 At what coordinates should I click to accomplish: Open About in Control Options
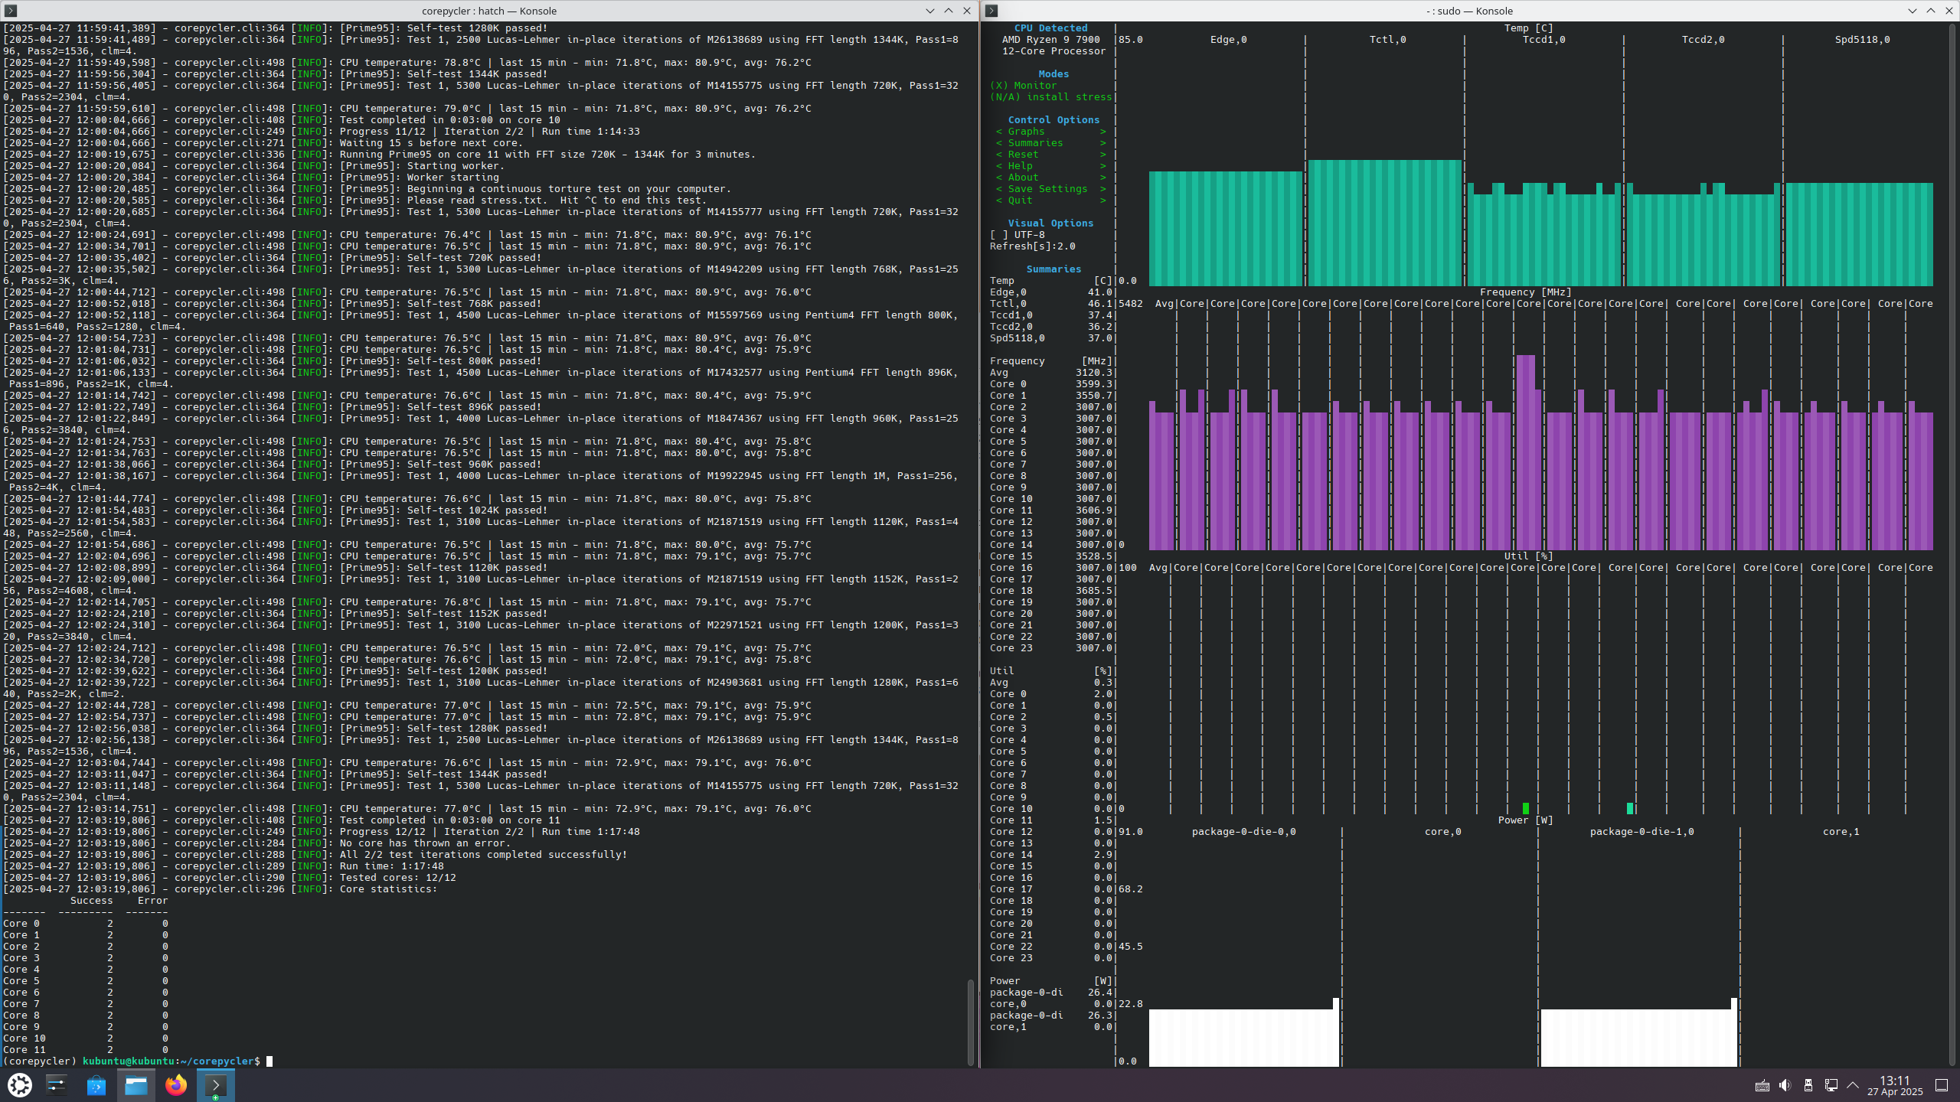pos(1050,178)
